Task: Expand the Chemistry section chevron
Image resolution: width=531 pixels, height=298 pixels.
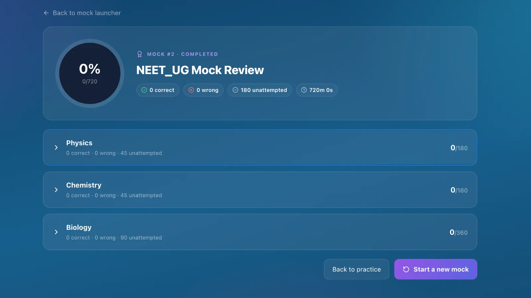Action: (56, 190)
